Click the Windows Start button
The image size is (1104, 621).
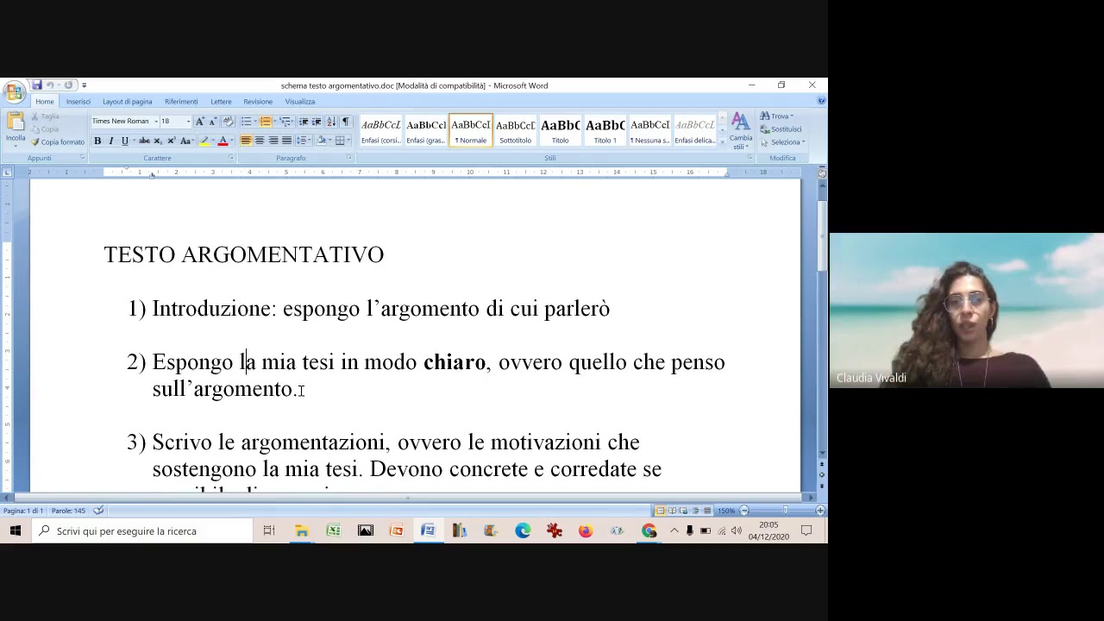pos(16,530)
